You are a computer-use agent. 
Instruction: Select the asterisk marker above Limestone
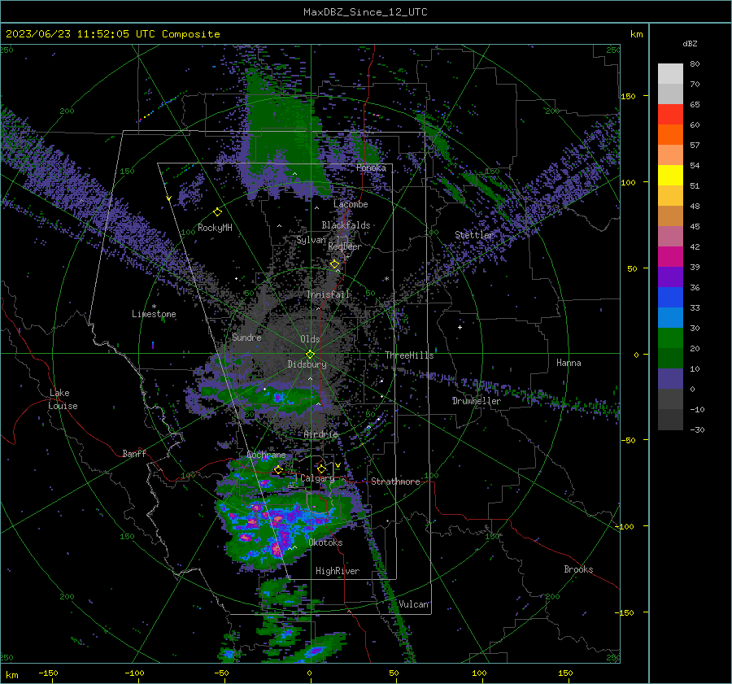[154, 307]
